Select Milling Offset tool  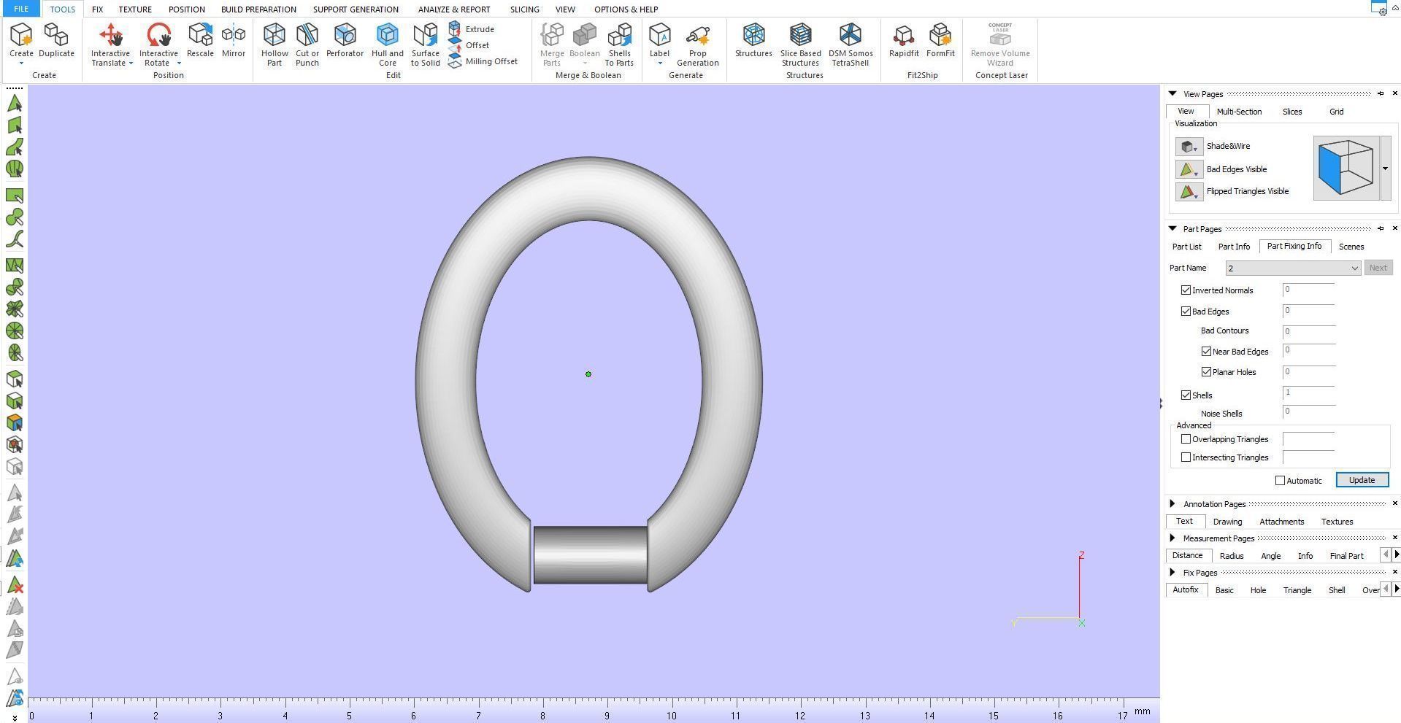coord(483,61)
